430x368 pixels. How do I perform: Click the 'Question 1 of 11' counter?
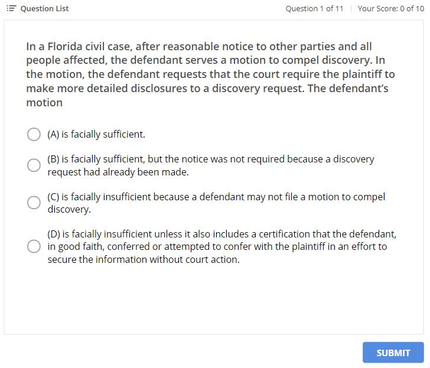click(x=314, y=8)
